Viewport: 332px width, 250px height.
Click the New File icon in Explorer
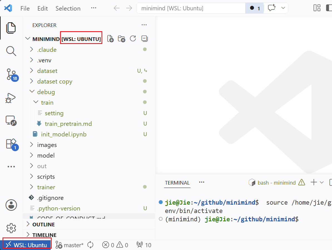[x=110, y=39]
